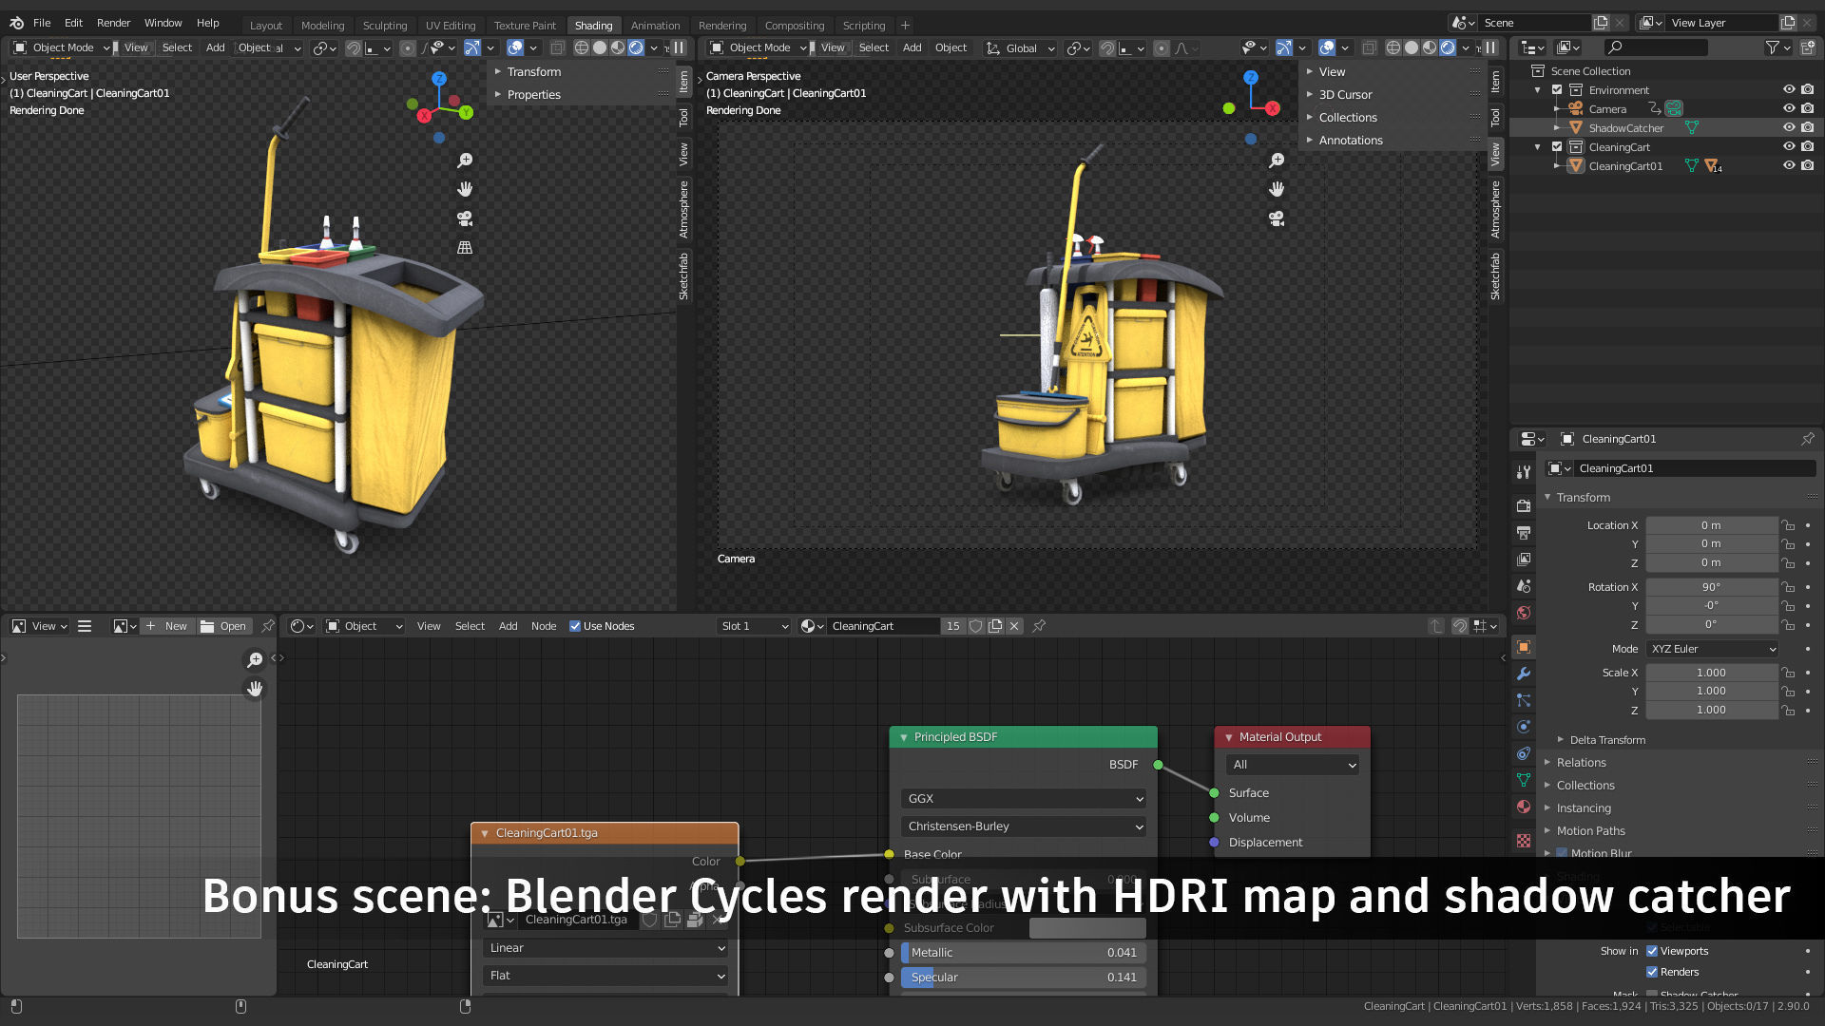The width and height of the screenshot is (1825, 1026).
Task: Click New button in image editor
Action: (x=167, y=626)
